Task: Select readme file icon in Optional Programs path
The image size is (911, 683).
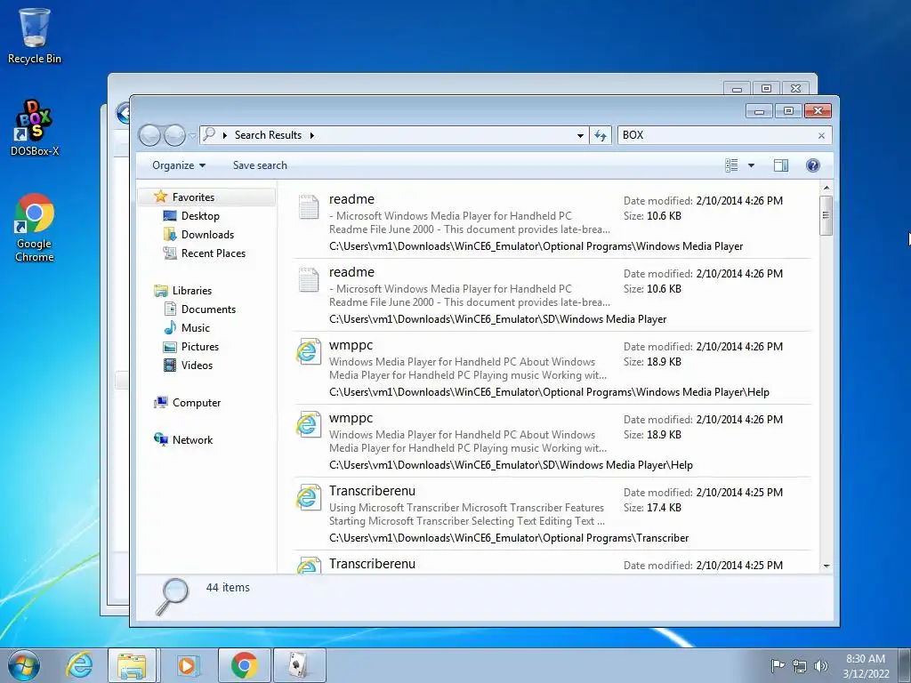Action: [309, 206]
